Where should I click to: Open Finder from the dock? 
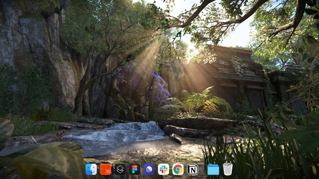click(91, 169)
